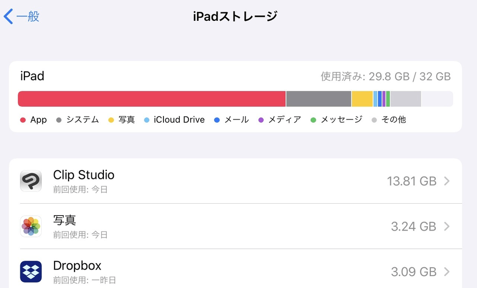Click the yellow 写真 legend dot
Screen dimensions: 477x288
[x=111, y=120]
